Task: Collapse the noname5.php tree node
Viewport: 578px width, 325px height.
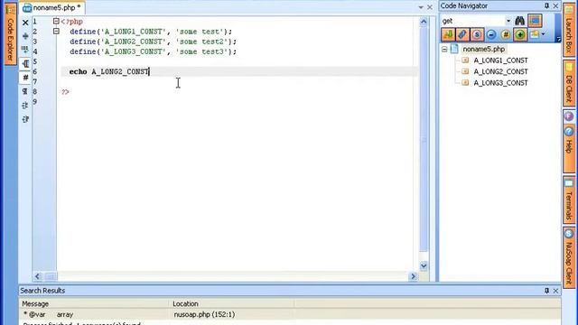Action: coord(444,49)
